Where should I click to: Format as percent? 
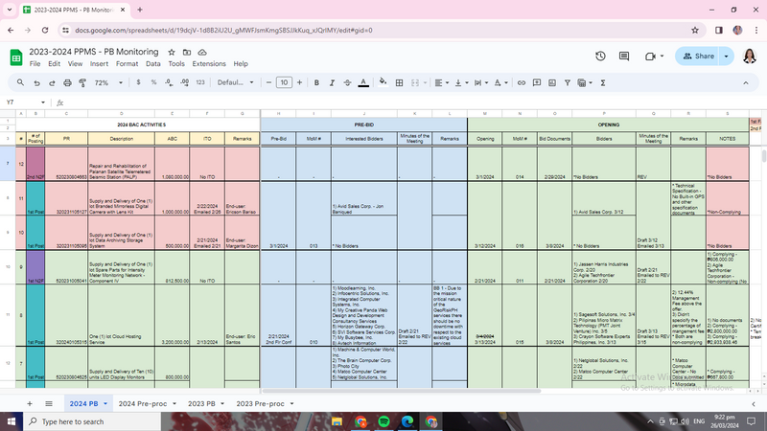[x=153, y=82]
